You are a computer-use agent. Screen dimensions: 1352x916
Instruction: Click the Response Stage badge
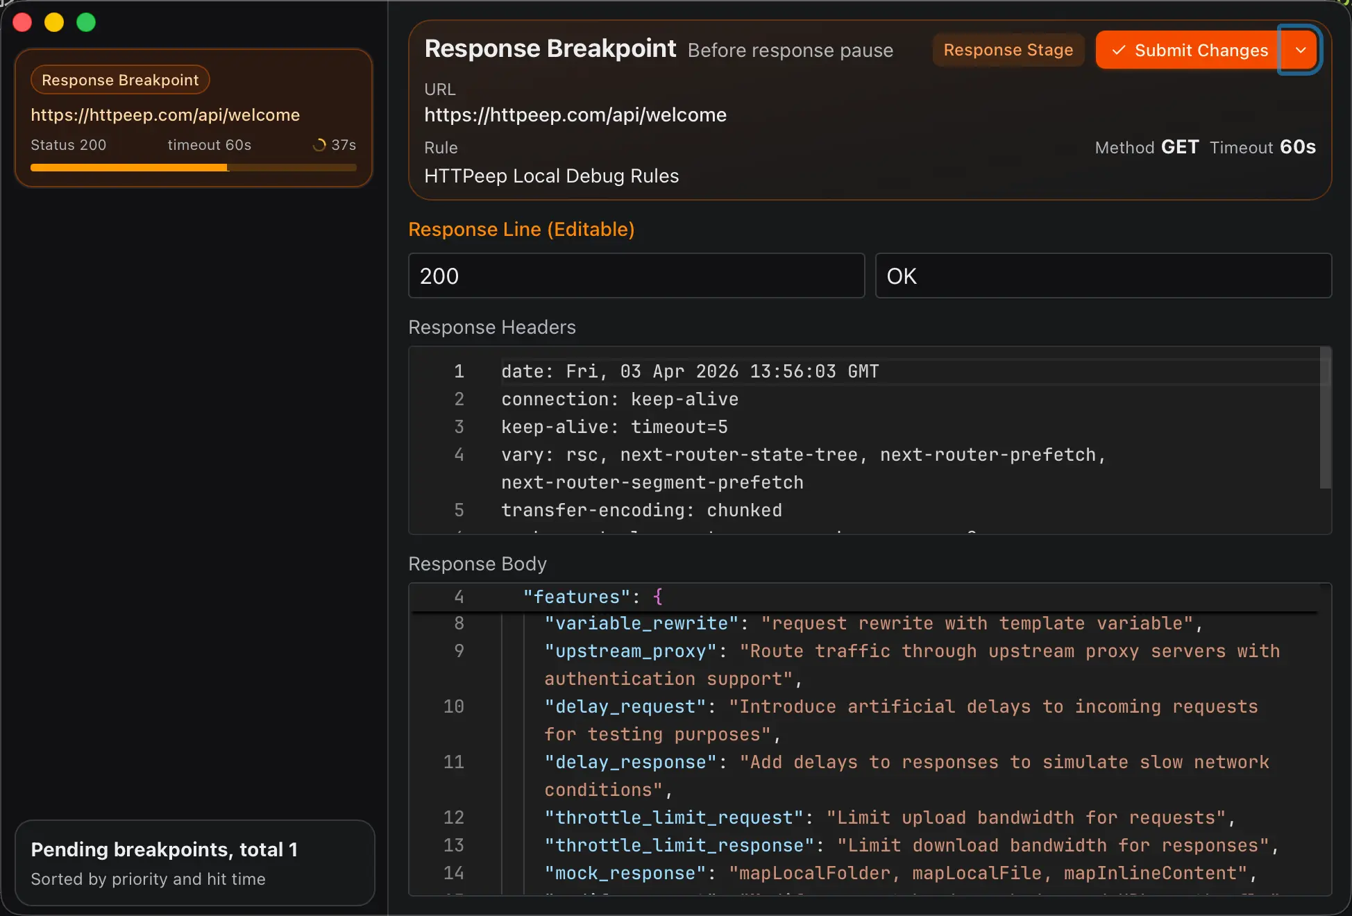1008,50
